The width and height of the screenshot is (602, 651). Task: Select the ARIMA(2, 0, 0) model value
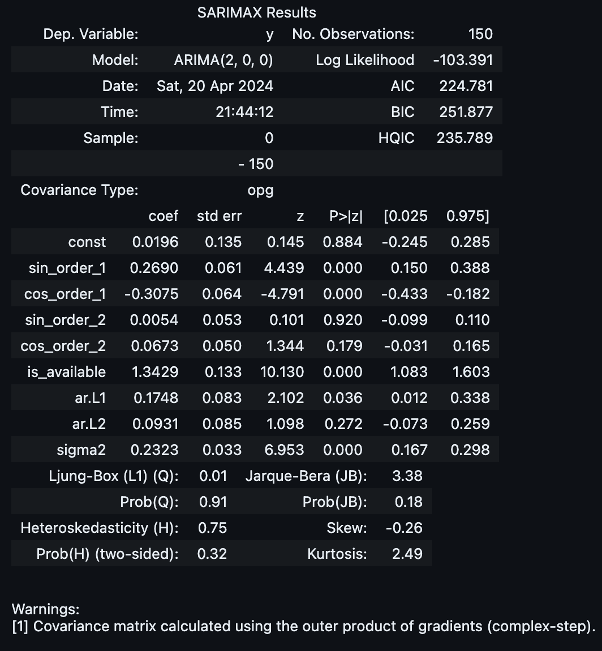click(x=223, y=60)
